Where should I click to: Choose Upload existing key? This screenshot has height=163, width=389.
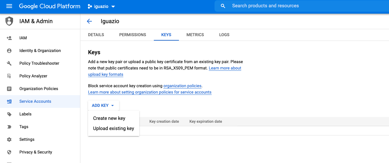coord(113,128)
